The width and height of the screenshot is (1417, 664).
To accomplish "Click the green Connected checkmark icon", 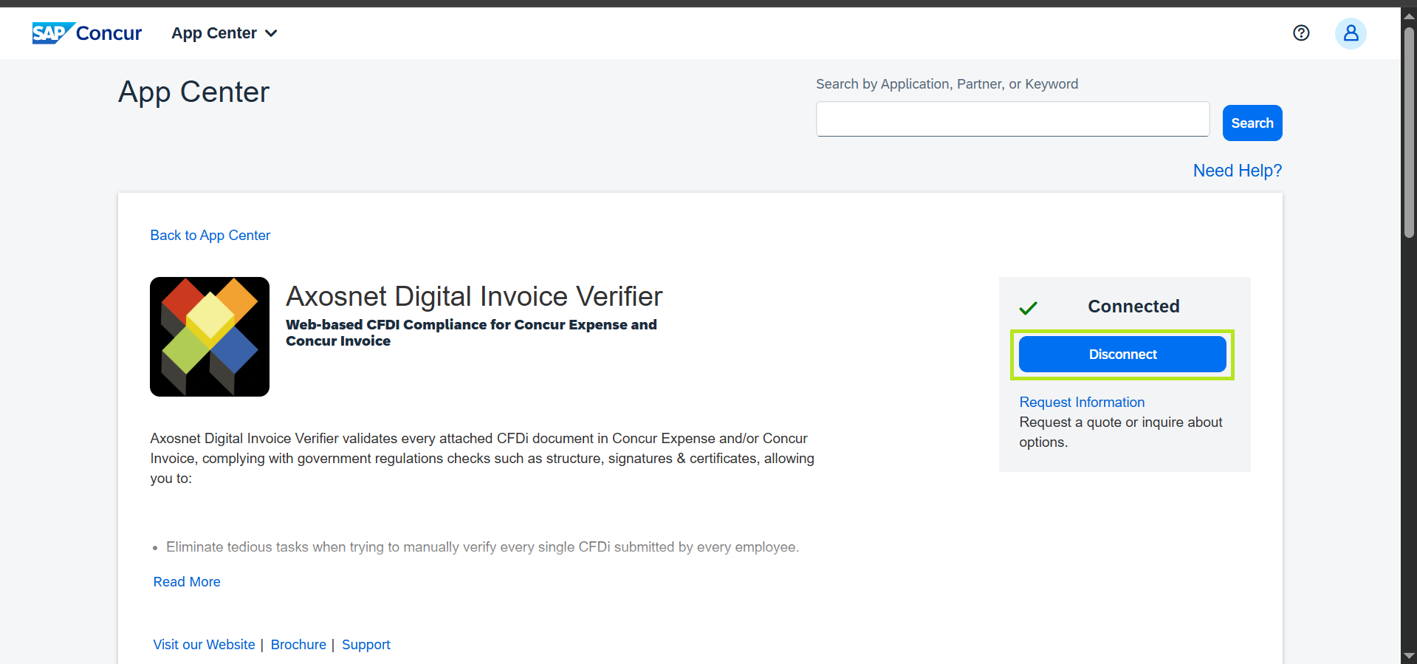I will 1028,308.
